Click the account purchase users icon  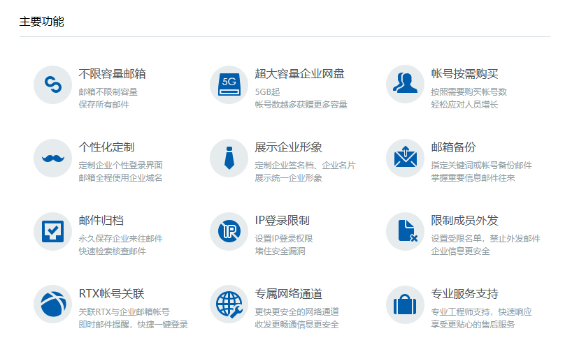pos(406,84)
